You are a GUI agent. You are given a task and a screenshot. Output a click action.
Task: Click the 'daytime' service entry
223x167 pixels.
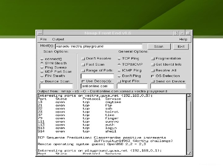[x=113, y=102]
